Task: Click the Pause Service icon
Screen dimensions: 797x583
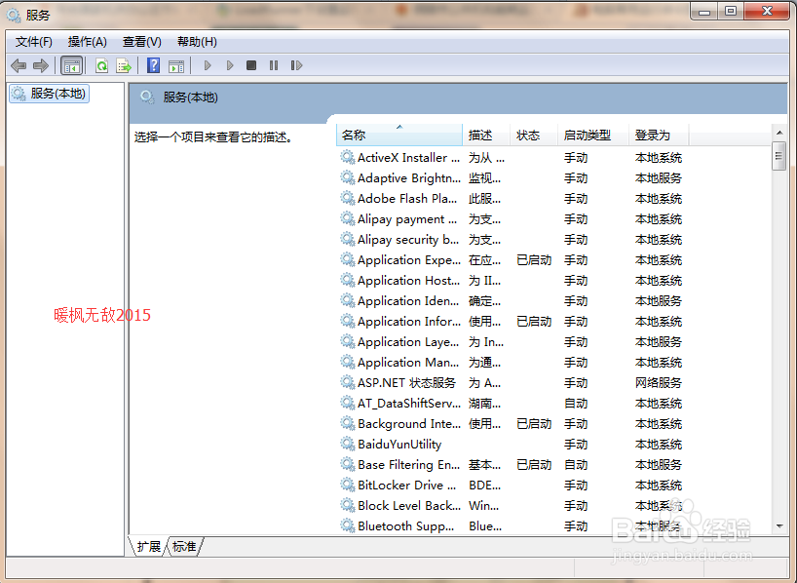Action: tap(273, 65)
